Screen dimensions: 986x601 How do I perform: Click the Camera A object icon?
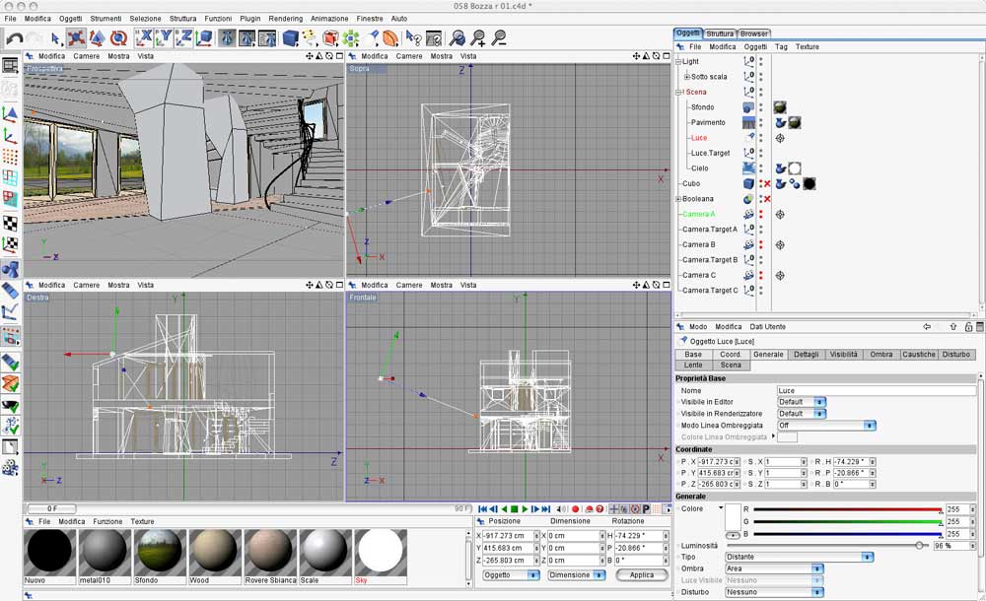749,214
